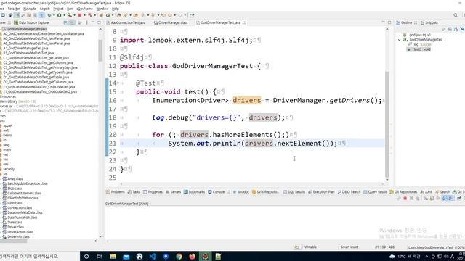
Task: Open the Servers tab
Action: point(173,192)
